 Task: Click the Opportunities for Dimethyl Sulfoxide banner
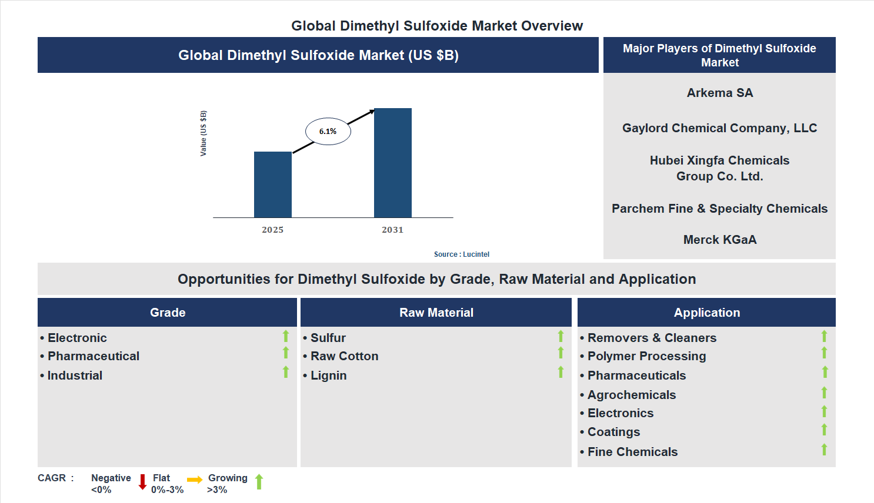(x=437, y=279)
